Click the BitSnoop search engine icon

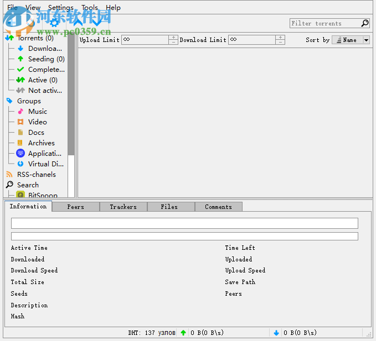tap(20, 195)
